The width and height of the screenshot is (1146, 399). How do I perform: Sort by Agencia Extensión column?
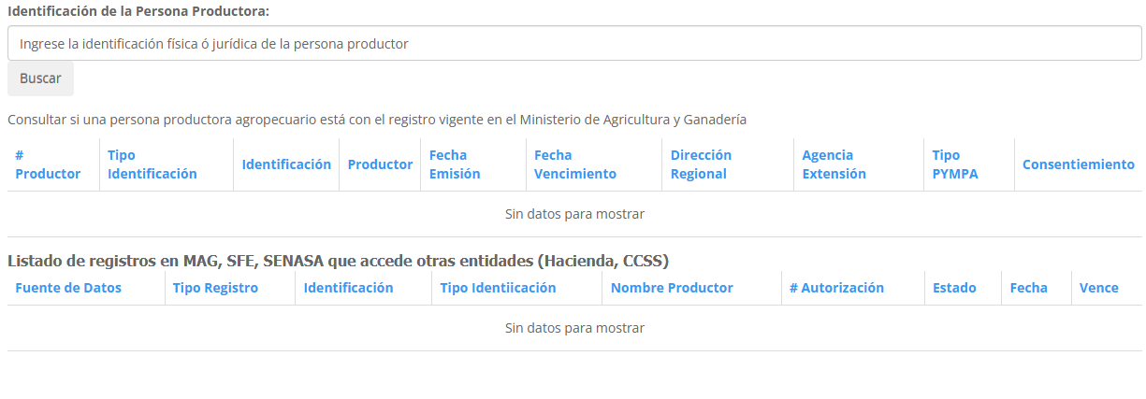[x=834, y=164]
